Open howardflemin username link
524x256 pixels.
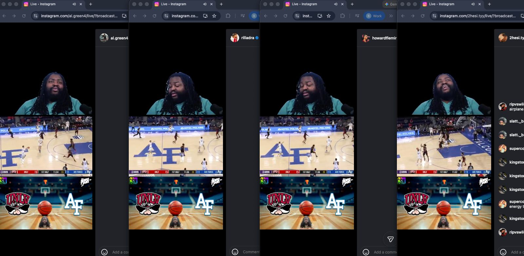(384, 38)
